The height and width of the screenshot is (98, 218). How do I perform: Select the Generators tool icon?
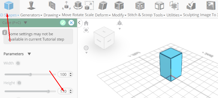[31, 6]
